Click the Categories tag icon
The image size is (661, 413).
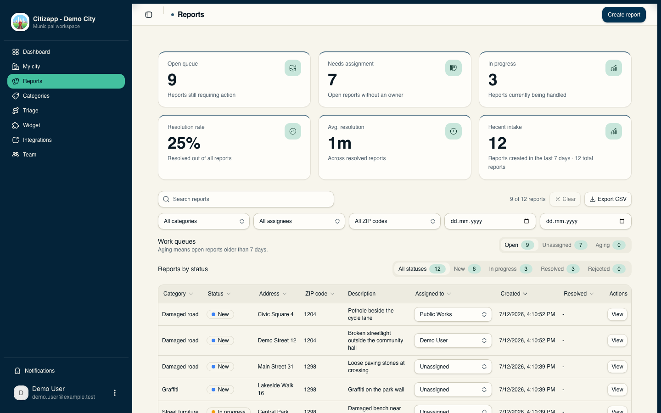tap(16, 96)
